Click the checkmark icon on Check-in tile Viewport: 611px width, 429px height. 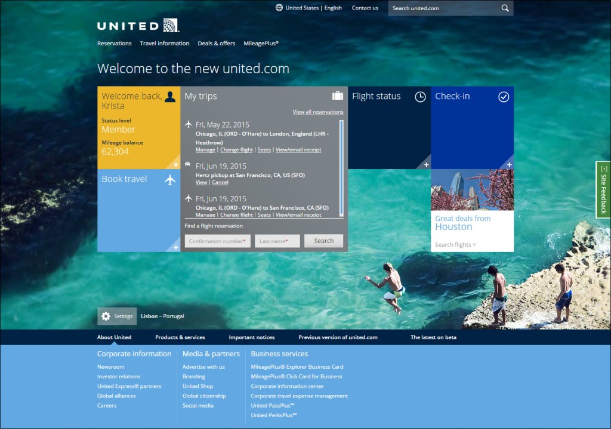pos(504,97)
